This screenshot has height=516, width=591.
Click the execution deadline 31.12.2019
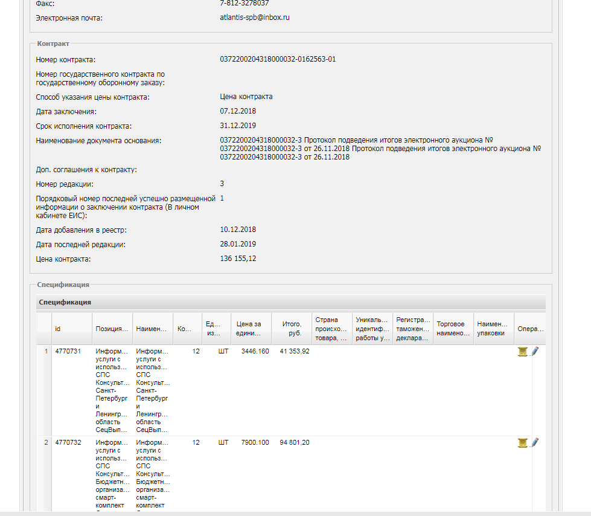pos(238,126)
